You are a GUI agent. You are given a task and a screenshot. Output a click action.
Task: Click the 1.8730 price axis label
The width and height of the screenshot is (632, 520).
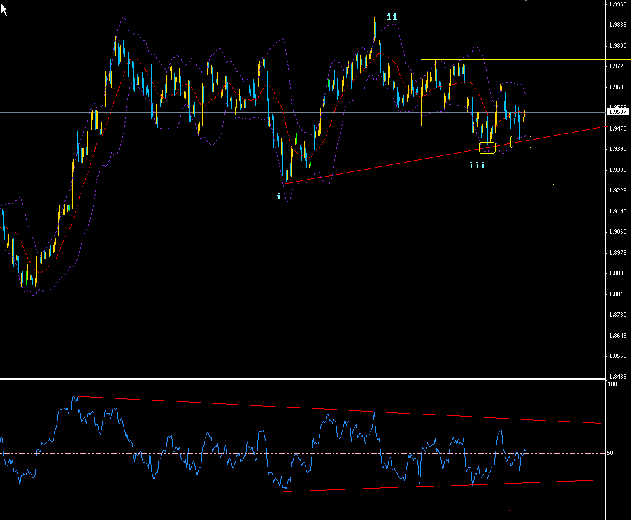[x=617, y=314]
